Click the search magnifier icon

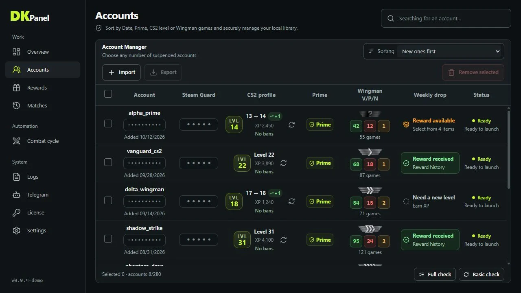click(391, 18)
